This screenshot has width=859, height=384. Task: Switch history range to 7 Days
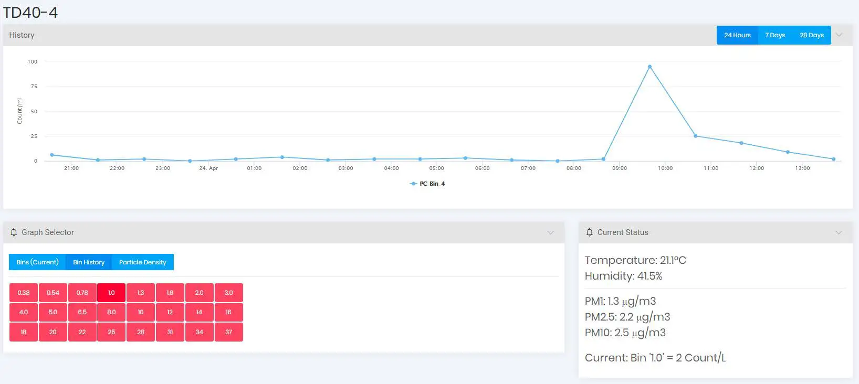pyautogui.click(x=775, y=35)
